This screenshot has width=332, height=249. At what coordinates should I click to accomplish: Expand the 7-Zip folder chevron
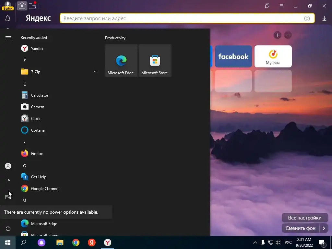click(x=95, y=72)
